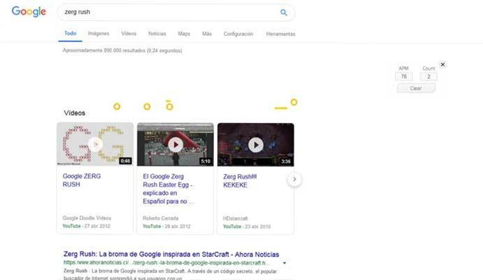Destroy the zerg 'O' above the Videos heading

click(116, 107)
